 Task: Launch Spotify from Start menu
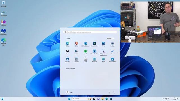tap(85, 52)
